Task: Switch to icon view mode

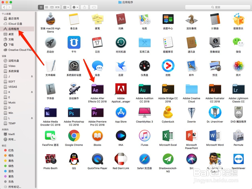Action: pos(41,7)
